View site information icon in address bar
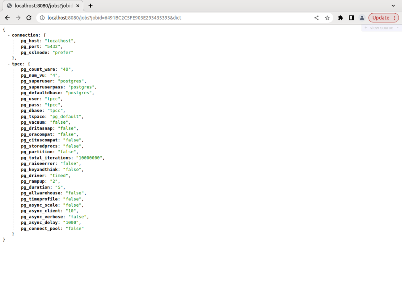The height and width of the screenshot is (293, 402). click(x=42, y=18)
